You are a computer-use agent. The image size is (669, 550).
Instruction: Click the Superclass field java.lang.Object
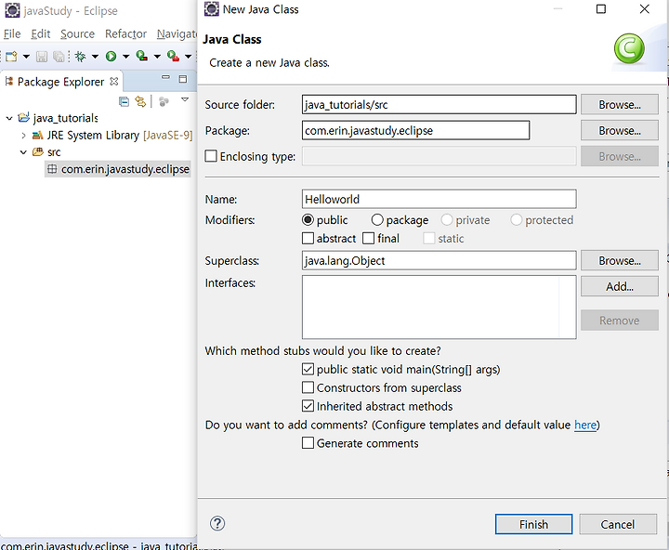439,261
